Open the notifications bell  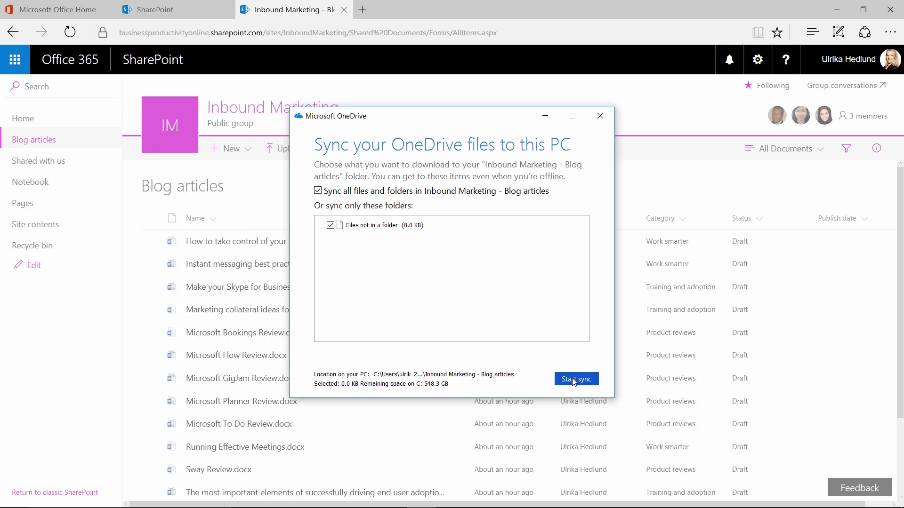coord(729,60)
